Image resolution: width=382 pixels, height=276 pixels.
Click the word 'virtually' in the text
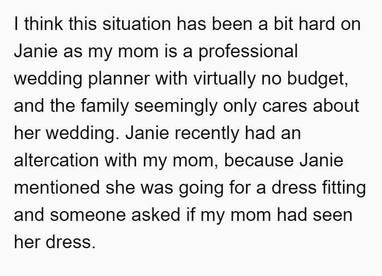[224, 79]
